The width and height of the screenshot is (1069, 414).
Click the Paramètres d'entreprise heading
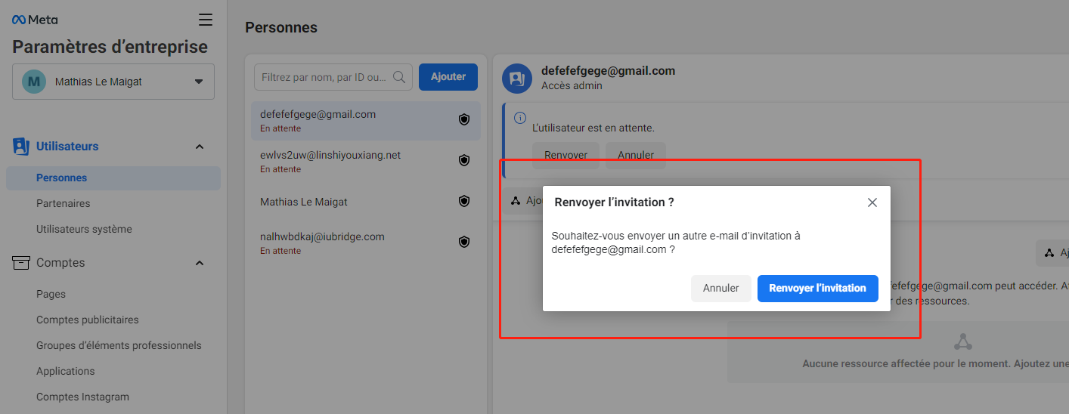(x=110, y=47)
